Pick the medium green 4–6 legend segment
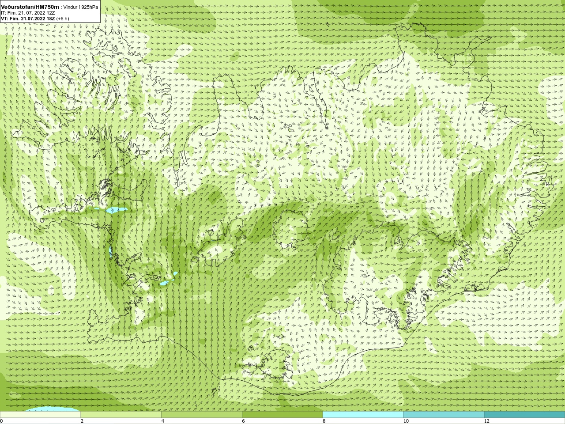Image resolution: width=565 pixels, height=424 pixels. (x=202, y=415)
